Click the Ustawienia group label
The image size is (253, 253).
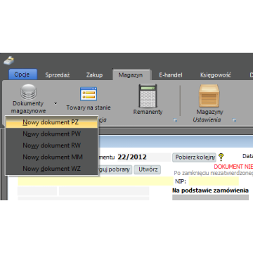[207, 120]
